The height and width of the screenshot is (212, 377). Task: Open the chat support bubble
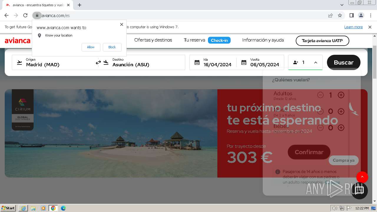click(359, 191)
